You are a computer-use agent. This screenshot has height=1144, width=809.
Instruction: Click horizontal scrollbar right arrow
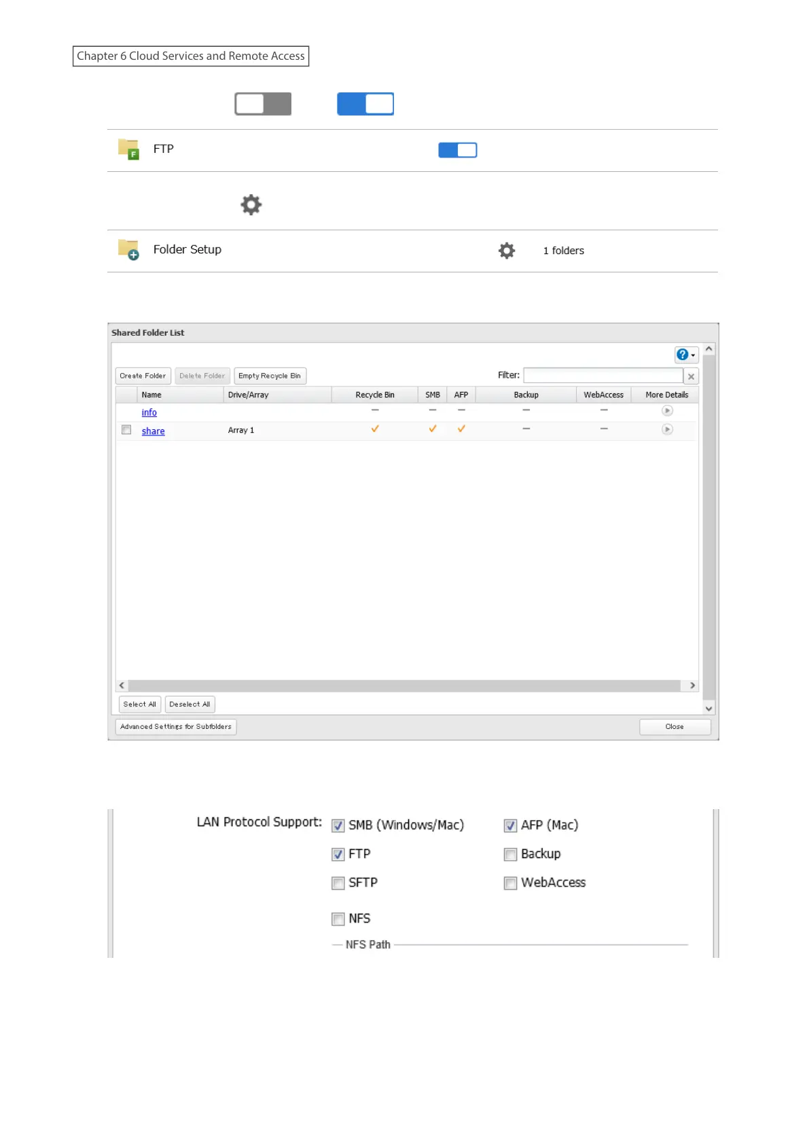tap(692, 685)
